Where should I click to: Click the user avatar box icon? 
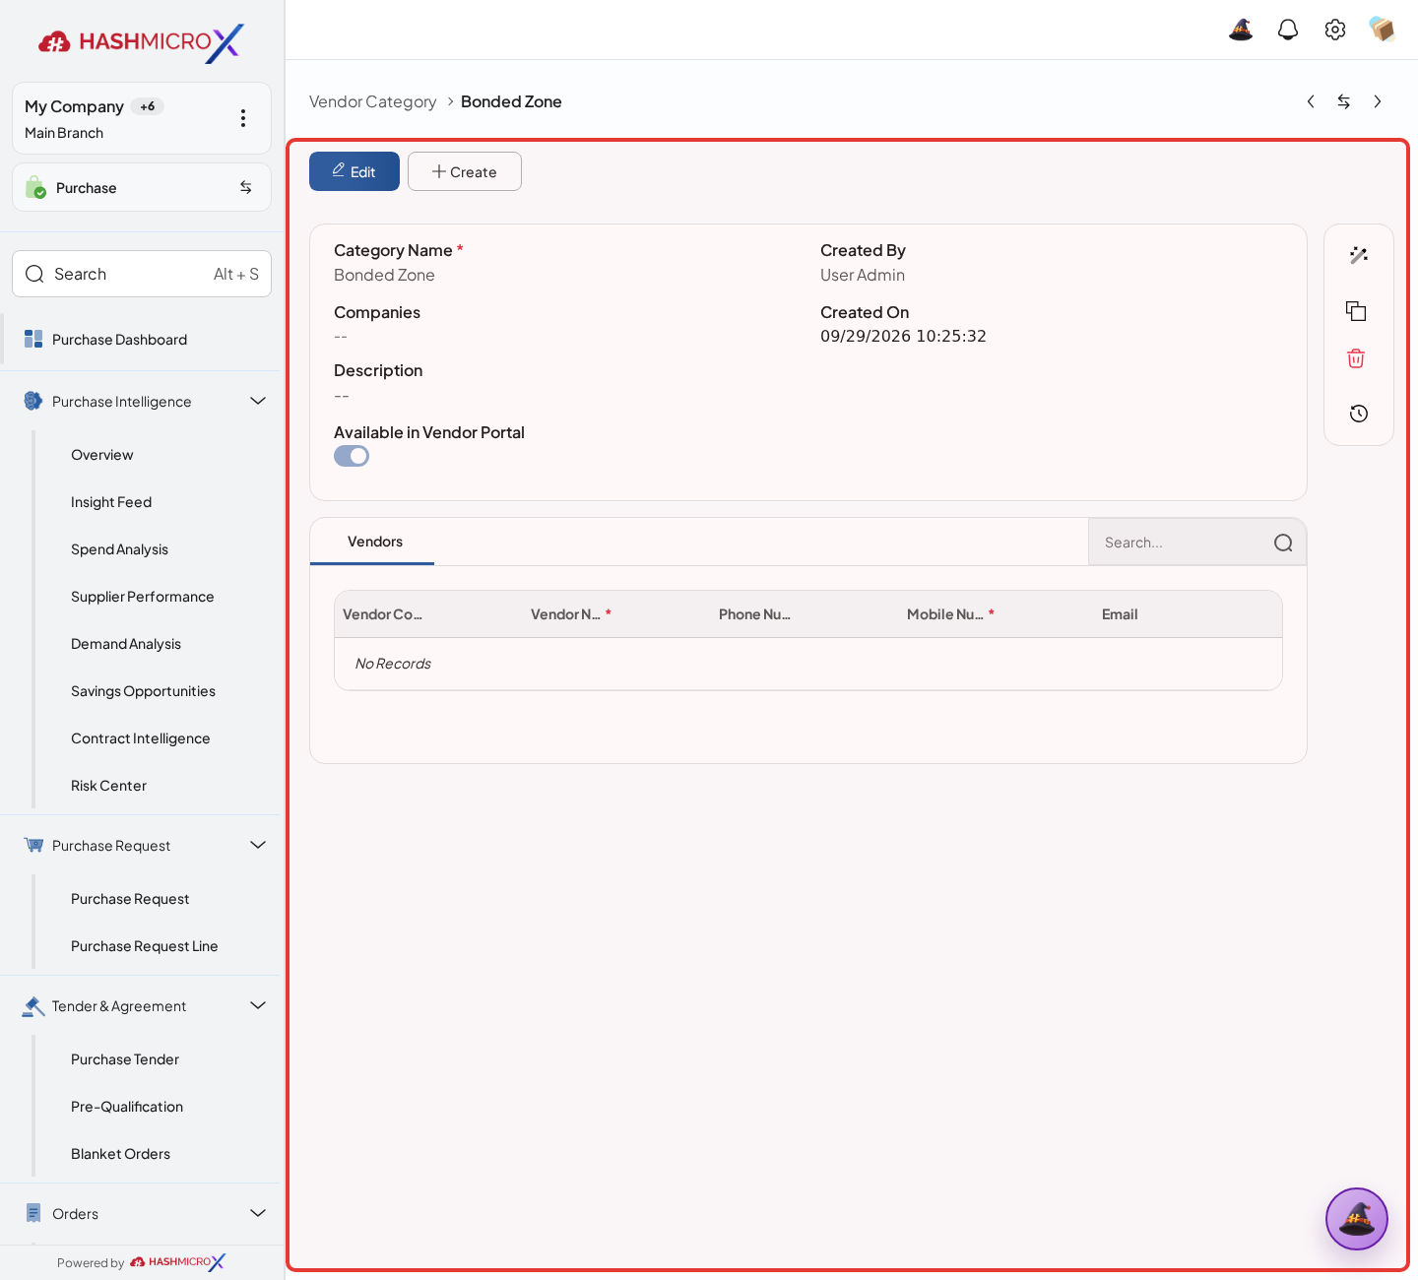(1383, 30)
